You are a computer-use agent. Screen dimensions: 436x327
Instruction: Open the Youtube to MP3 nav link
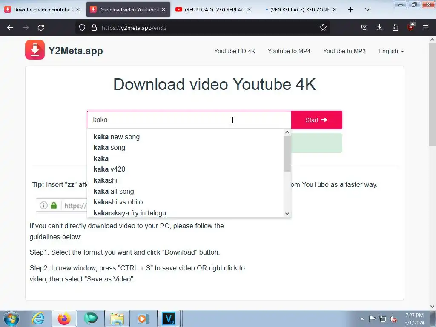pos(344,51)
